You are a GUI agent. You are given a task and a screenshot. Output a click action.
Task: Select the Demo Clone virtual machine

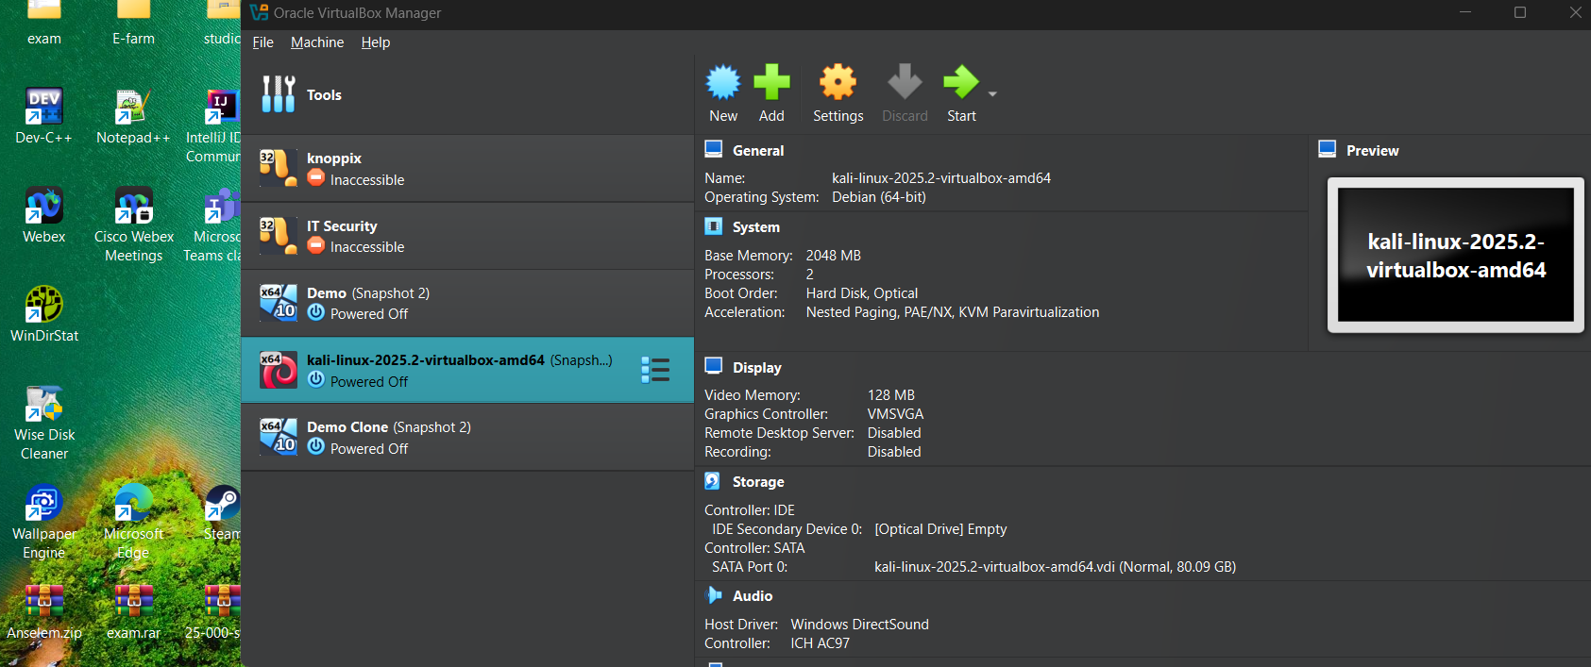tap(467, 437)
